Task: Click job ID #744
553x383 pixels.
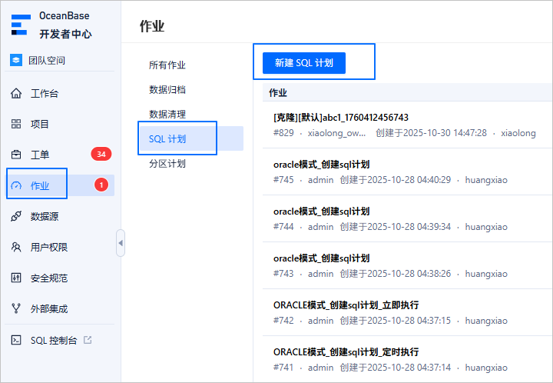Action: (x=283, y=227)
